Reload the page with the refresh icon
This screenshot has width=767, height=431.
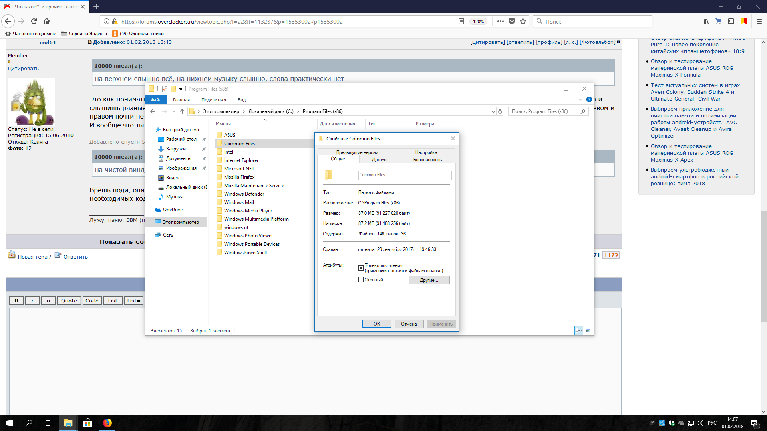[x=34, y=21]
